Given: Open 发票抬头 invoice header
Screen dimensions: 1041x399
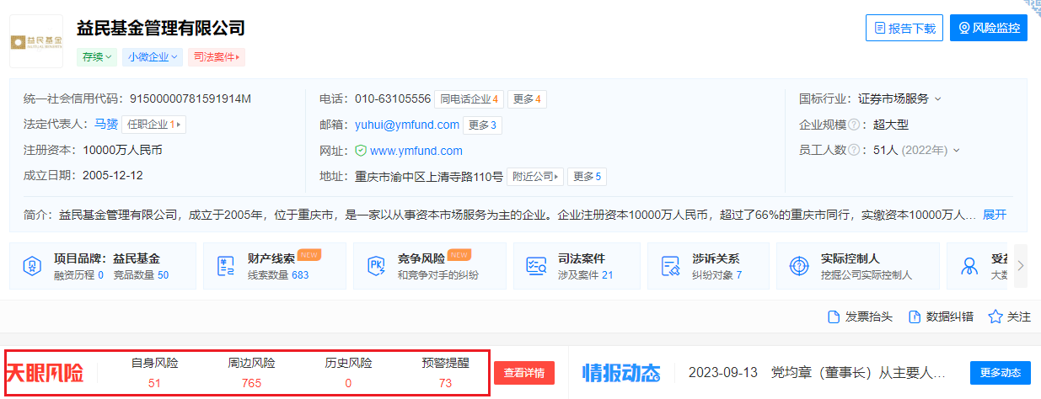Looking at the screenshot, I should [x=860, y=317].
